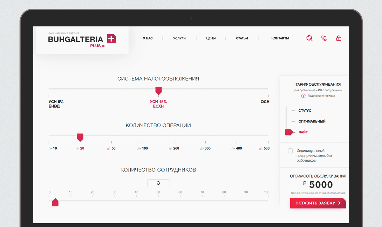Click the operations count slider handle
This screenshot has height=227, width=382.
(x=80, y=137)
